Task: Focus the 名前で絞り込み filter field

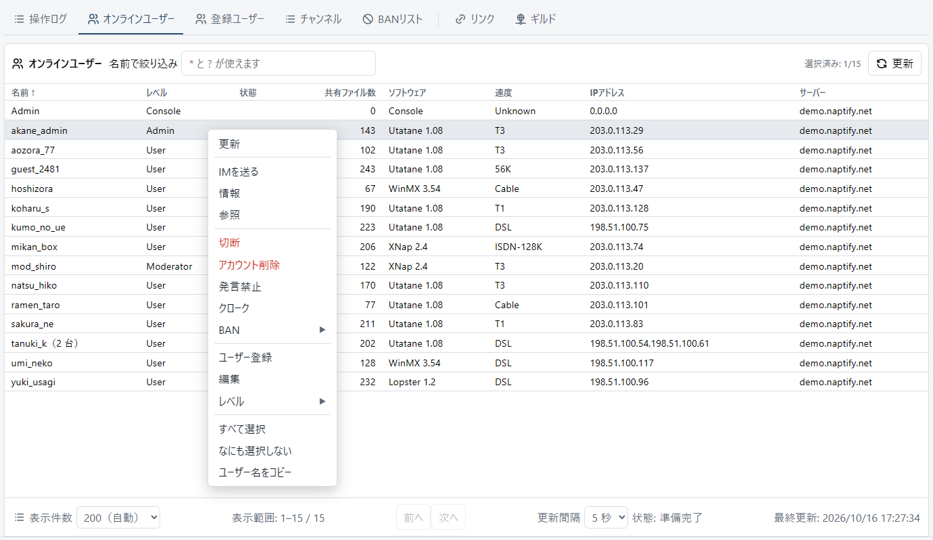Action: 279,64
